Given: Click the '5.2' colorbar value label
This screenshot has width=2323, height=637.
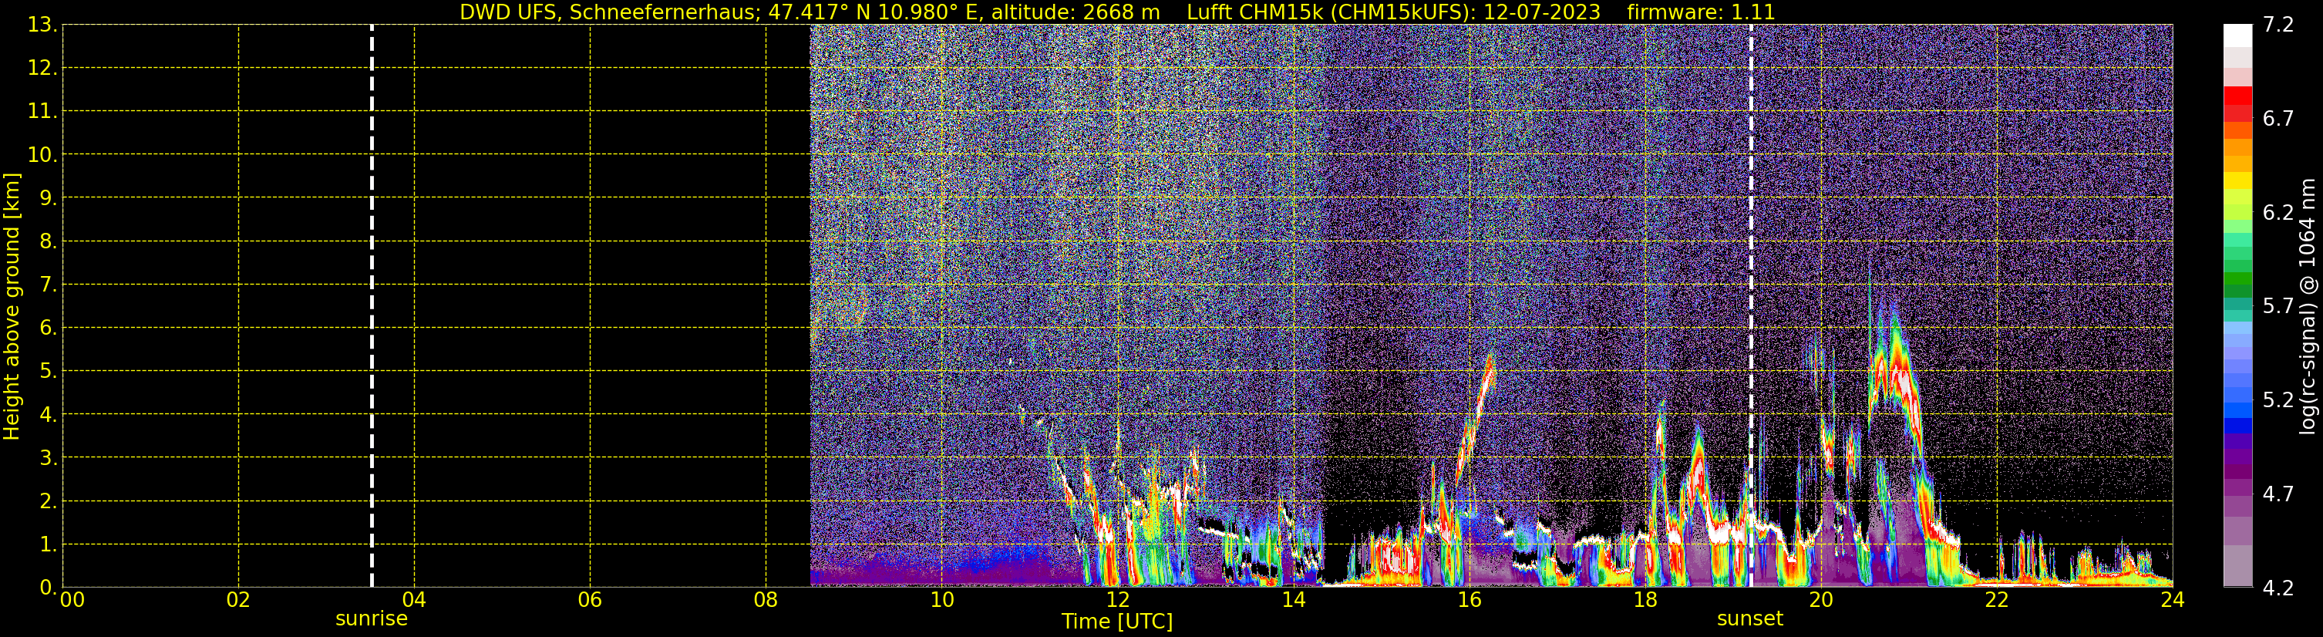Looking at the screenshot, I should 2278,400.
